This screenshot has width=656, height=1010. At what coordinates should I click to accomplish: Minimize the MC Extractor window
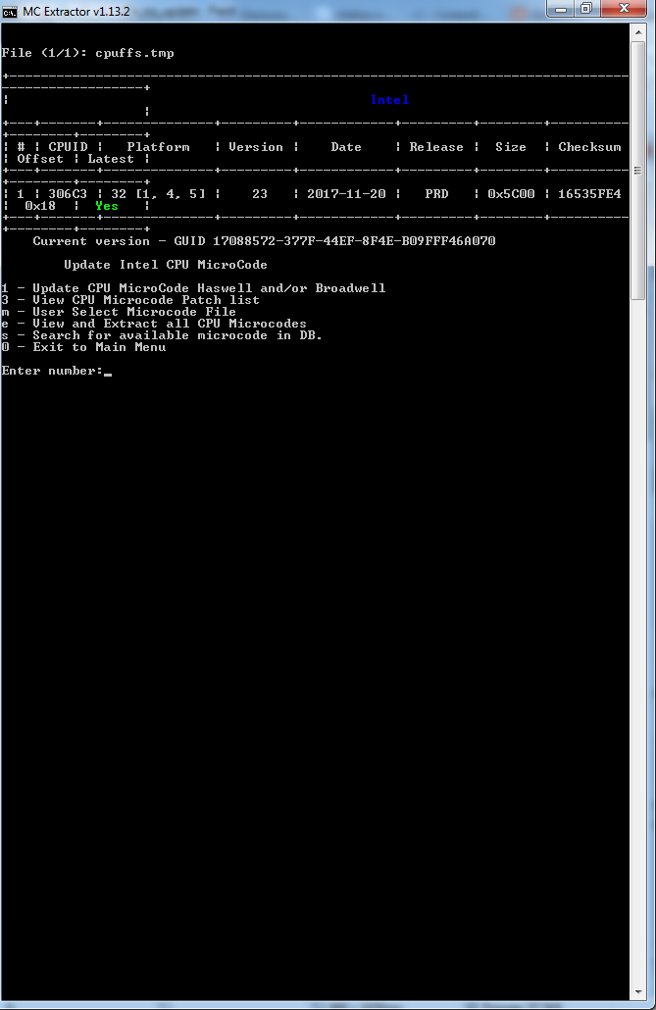(562, 9)
